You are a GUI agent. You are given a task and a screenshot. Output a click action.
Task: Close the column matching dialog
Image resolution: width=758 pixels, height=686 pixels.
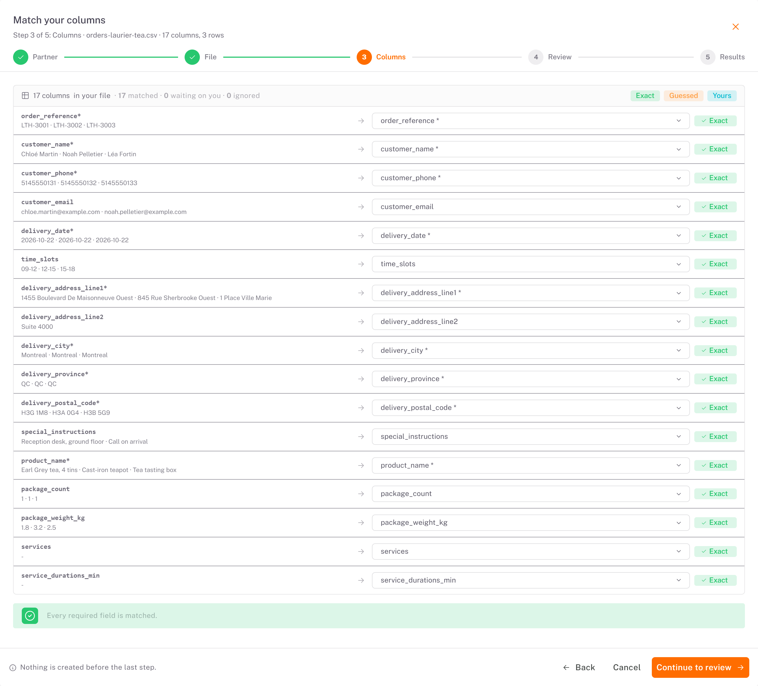(x=735, y=27)
